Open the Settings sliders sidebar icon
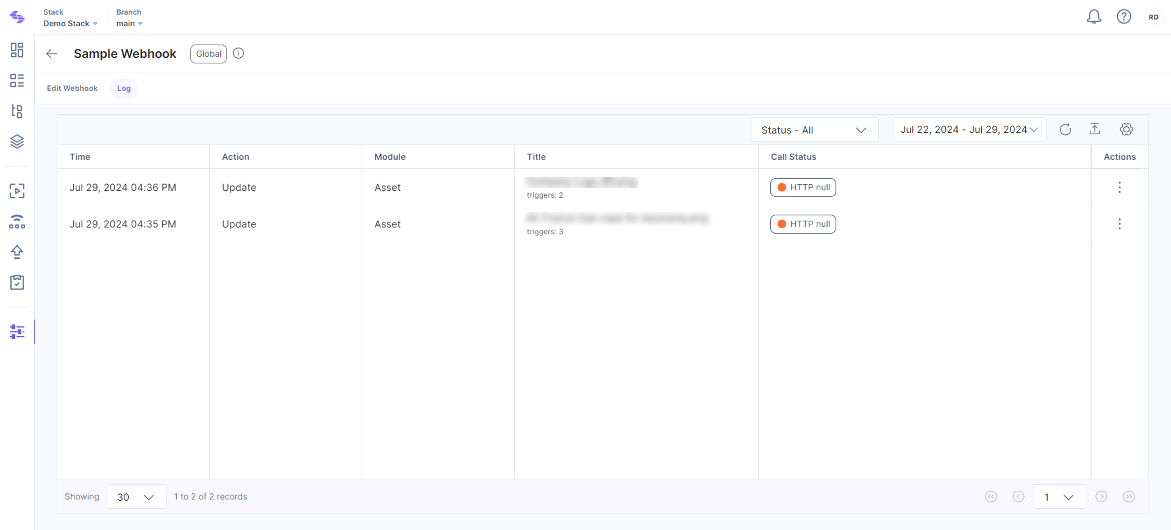This screenshot has height=530, width=1171. tap(17, 332)
